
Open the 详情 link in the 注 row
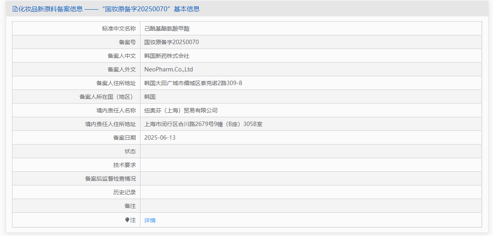click(x=149, y=220)
